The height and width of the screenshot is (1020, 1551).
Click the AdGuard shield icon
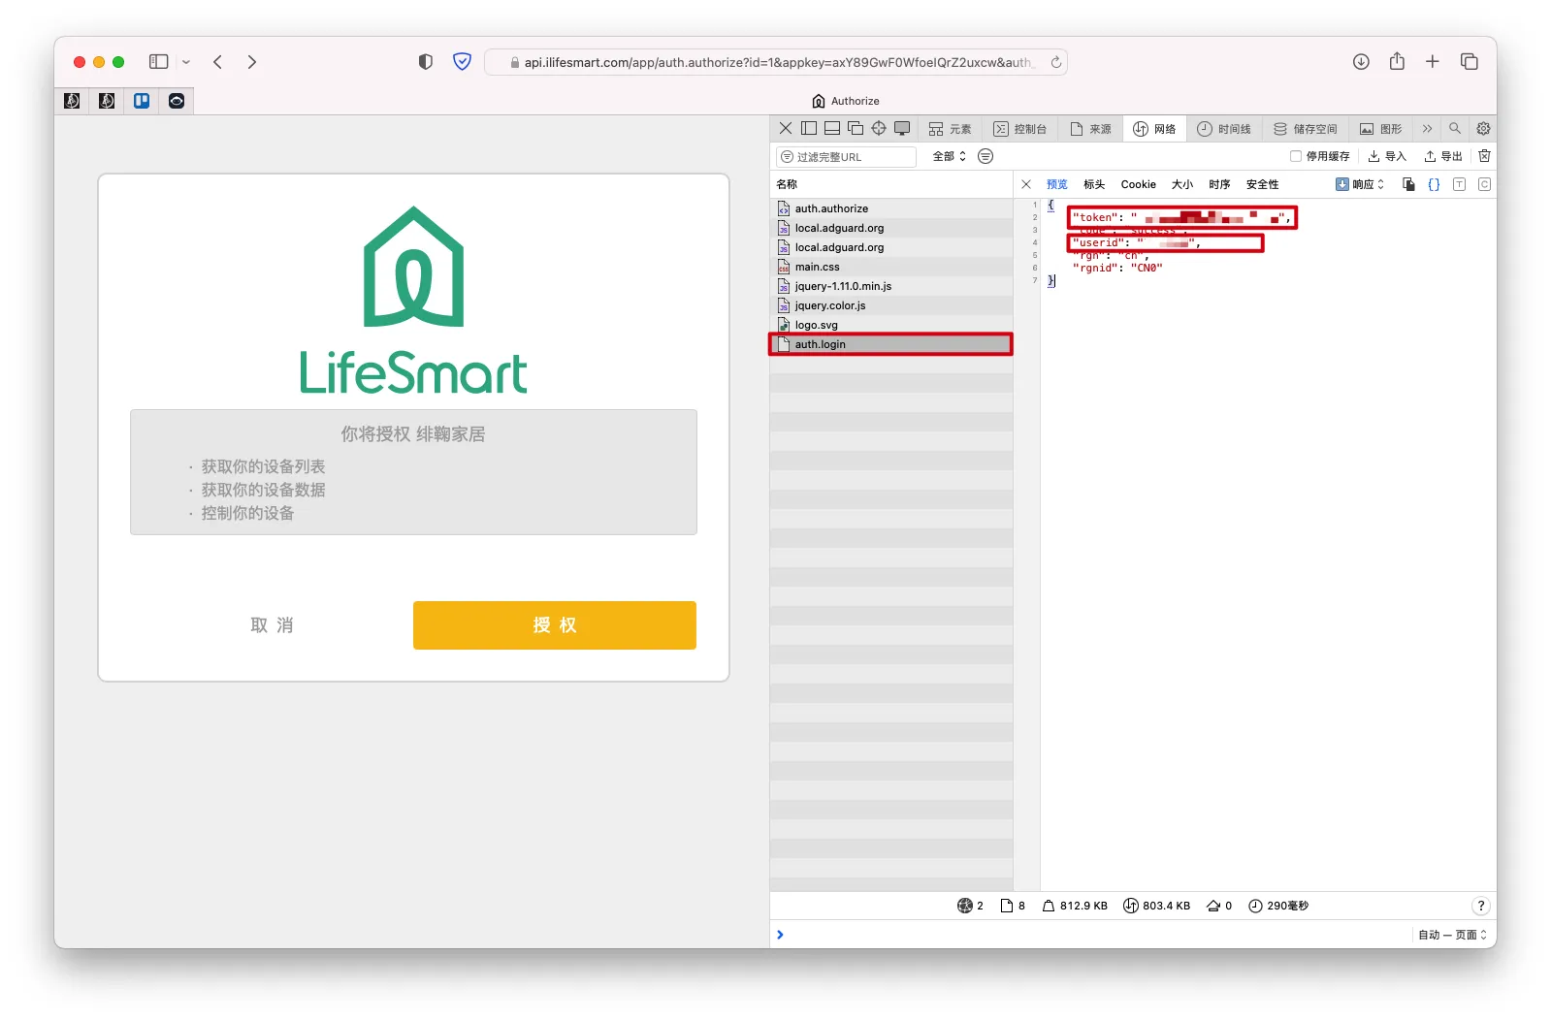click(462, 62)
